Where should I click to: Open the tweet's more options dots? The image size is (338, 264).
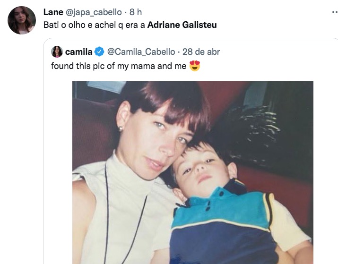pos(335,13)
